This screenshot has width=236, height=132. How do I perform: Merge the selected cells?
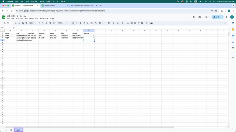pos(104,23)
